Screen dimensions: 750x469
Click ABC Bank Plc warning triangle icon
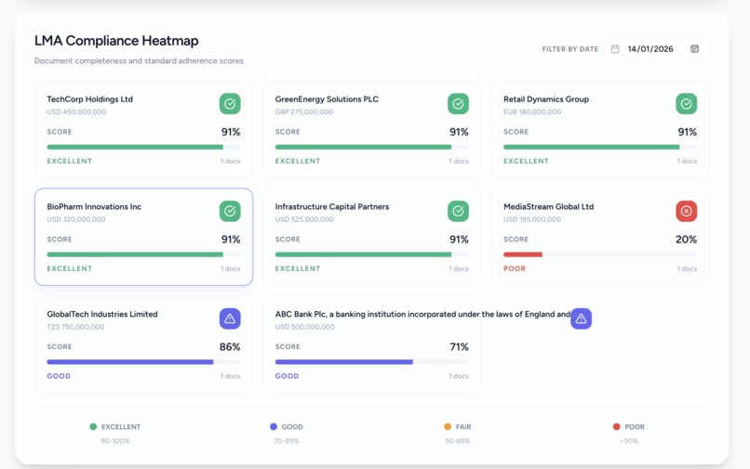click(x=582, y=319)
